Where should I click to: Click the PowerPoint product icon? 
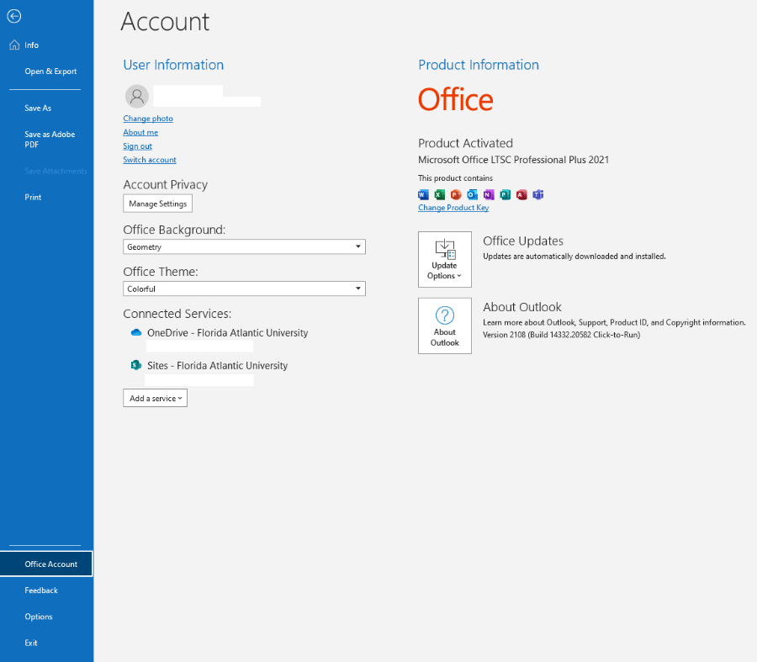455,194
